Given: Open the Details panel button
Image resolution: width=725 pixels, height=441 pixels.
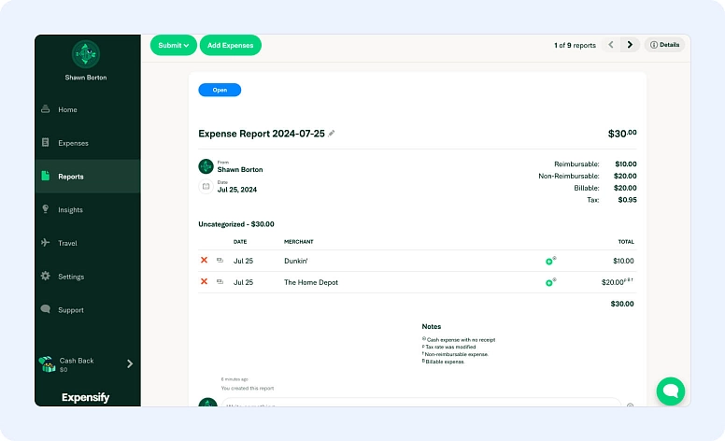Looking at the screenshot, I should pos(664,45).
